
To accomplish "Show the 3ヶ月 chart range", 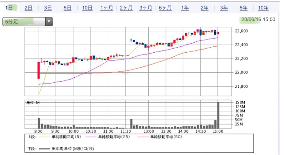I will [146, 8].
